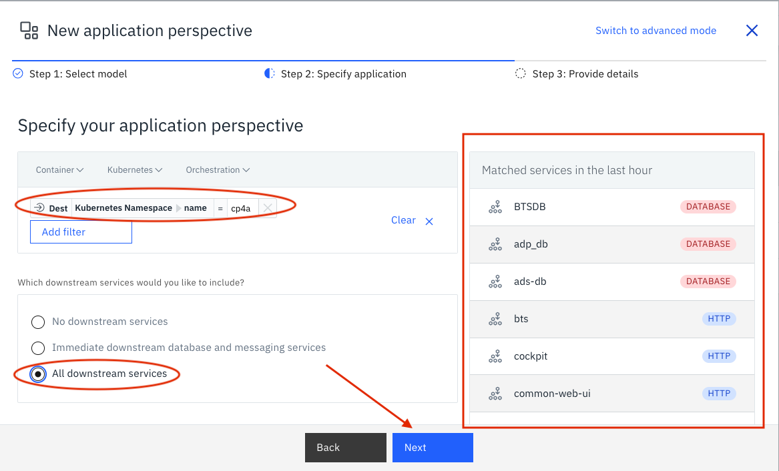Select the bts service name
779x471 pixels.
pos(521,319)
